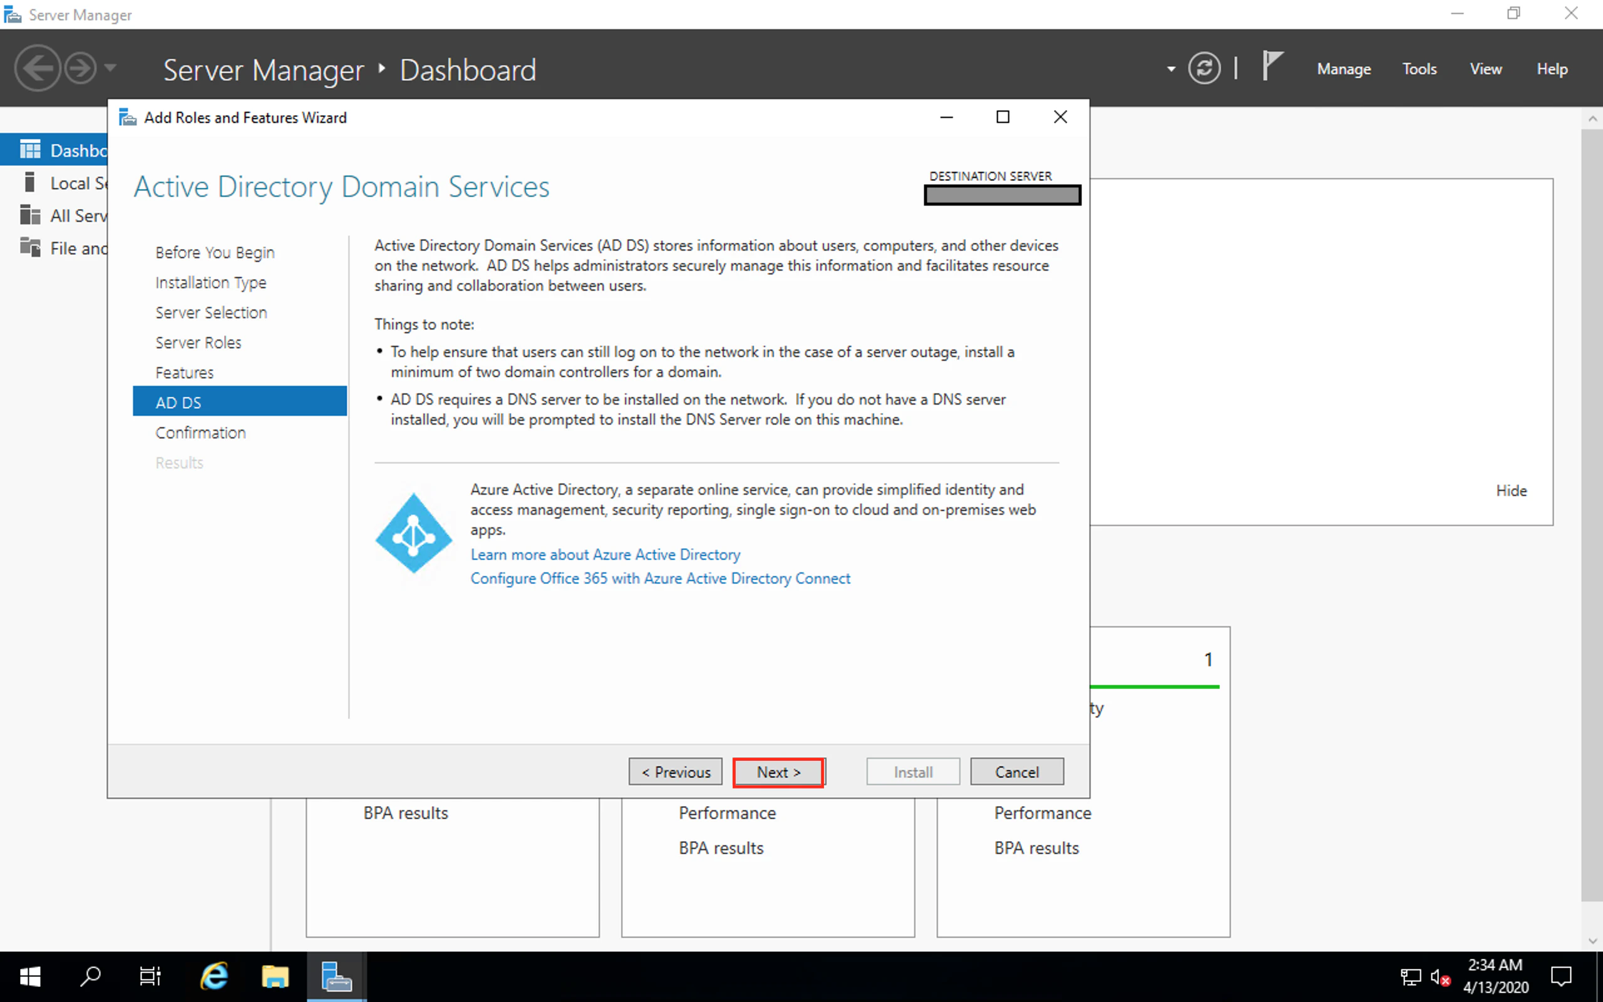1603x1002 pixels.
Task: Go to Server Roles wizard step
Action: coord(198,343)
